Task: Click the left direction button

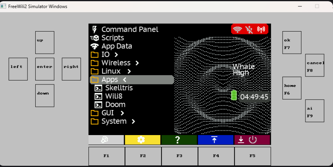Action: (x=18, y=69)
